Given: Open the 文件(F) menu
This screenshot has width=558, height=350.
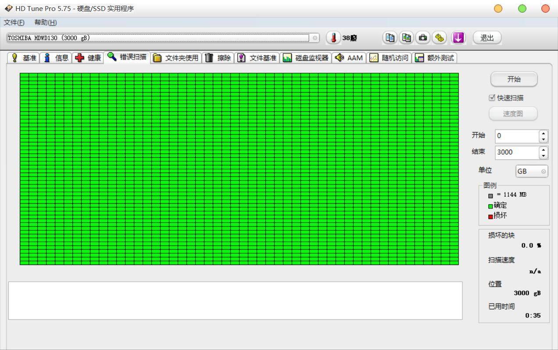Looking at the screenshot, I should (14, 22).
